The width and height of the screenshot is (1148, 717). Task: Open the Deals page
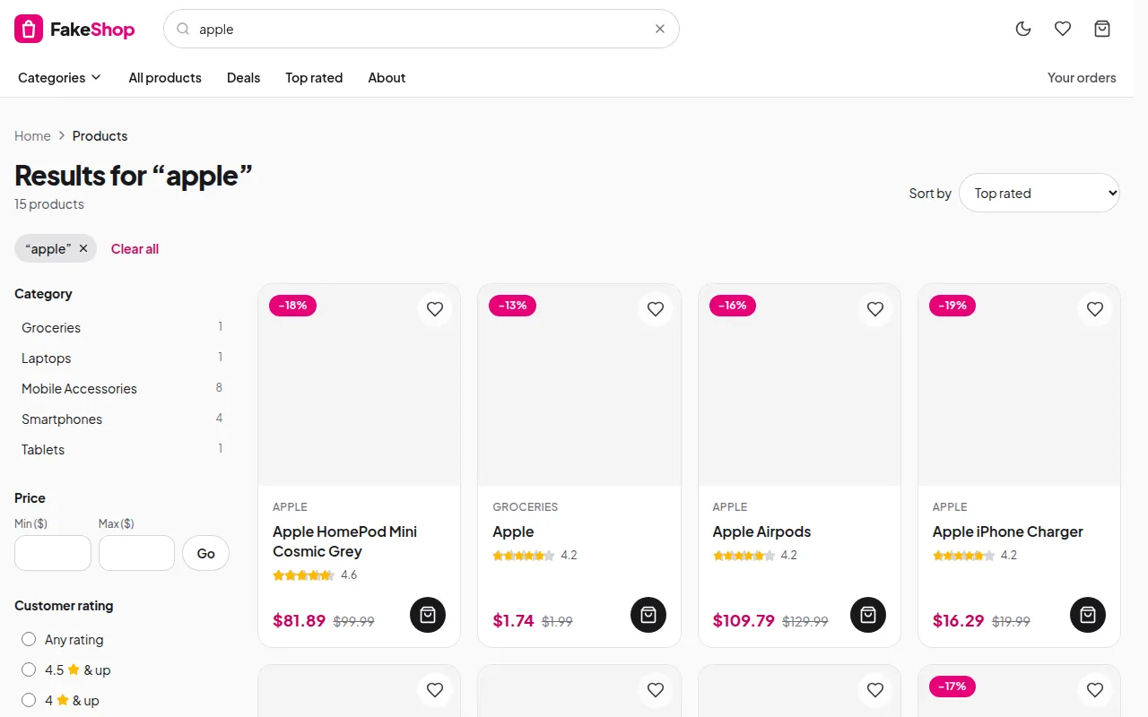(243, 78)
